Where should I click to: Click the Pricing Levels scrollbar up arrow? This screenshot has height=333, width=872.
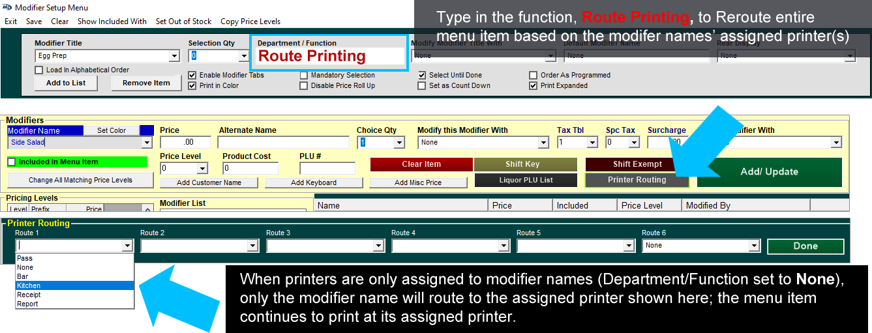tap(149, 209)
